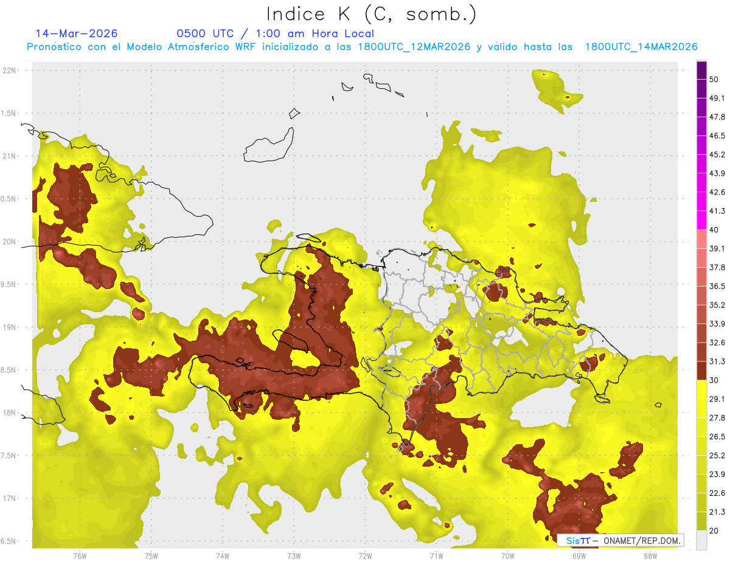
Task: Select the light gray swatch below 20
Action: coord(701,540)
